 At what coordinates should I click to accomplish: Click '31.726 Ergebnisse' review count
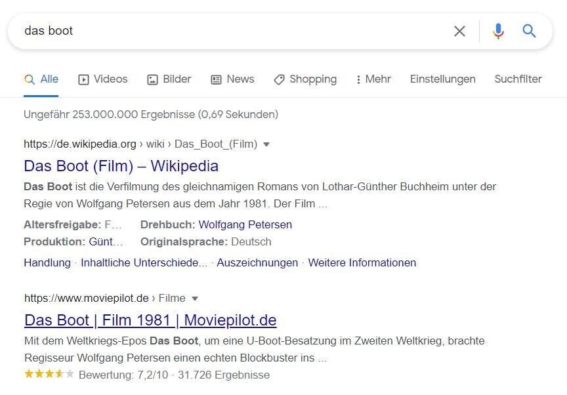click(x=224, y=375)
